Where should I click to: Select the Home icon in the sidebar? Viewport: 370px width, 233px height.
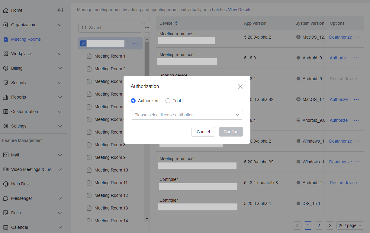(7, 10)
